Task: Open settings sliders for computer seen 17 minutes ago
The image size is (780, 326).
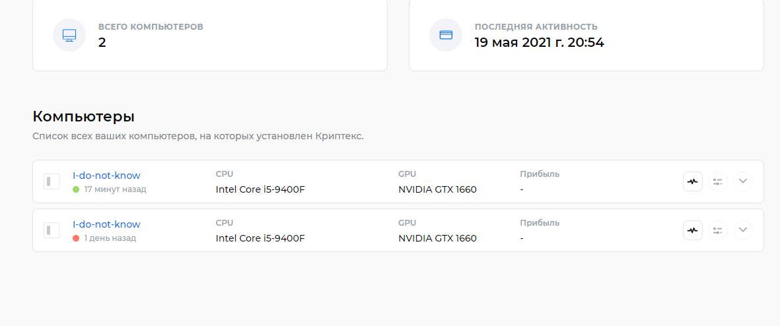Action: coord(717,181)
